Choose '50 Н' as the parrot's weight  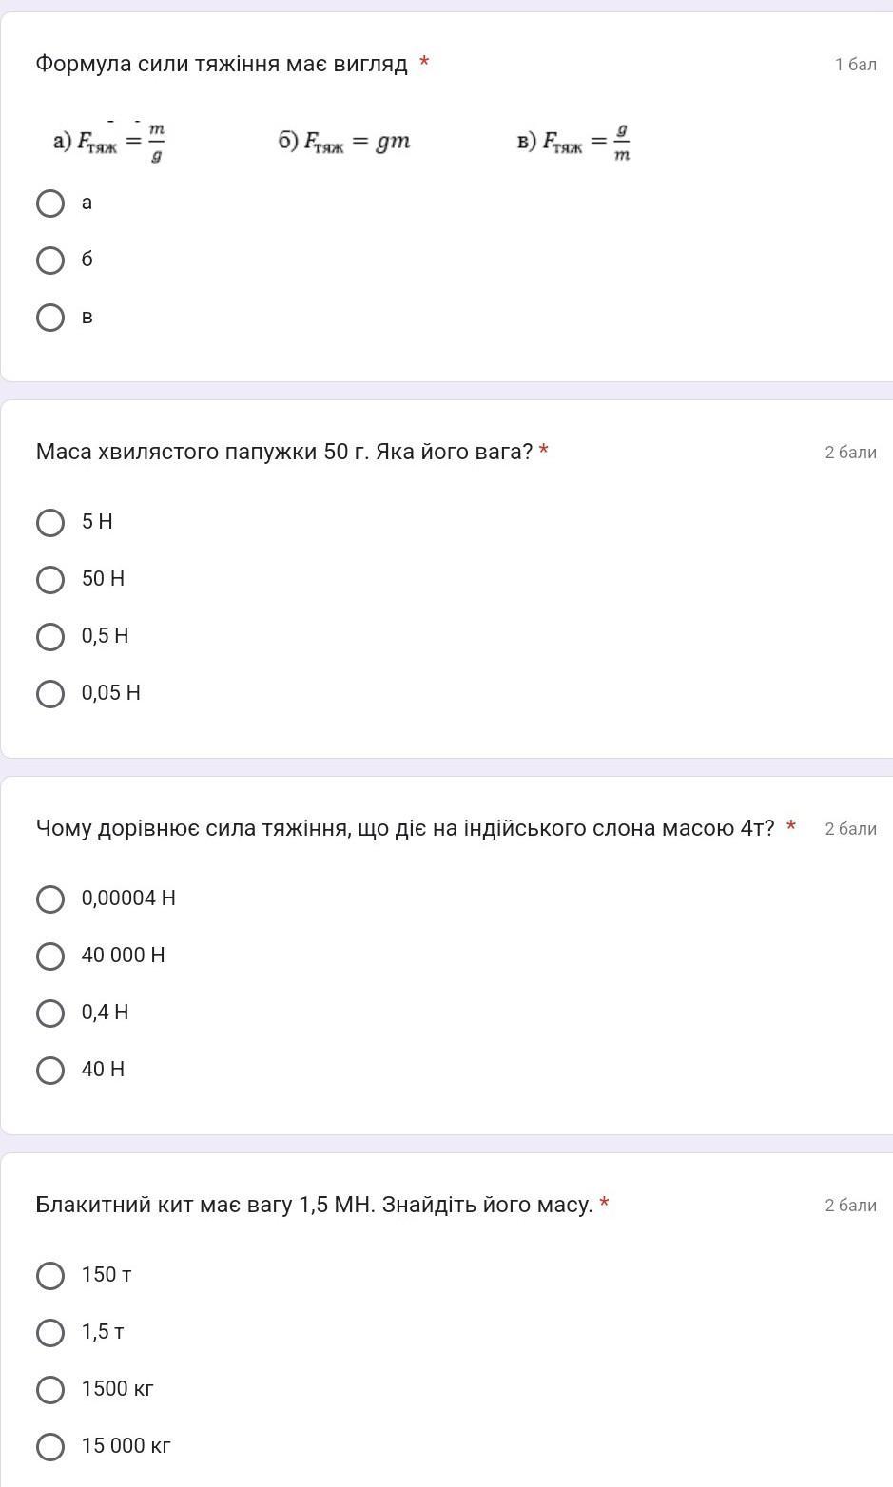(x=50, y=580)
